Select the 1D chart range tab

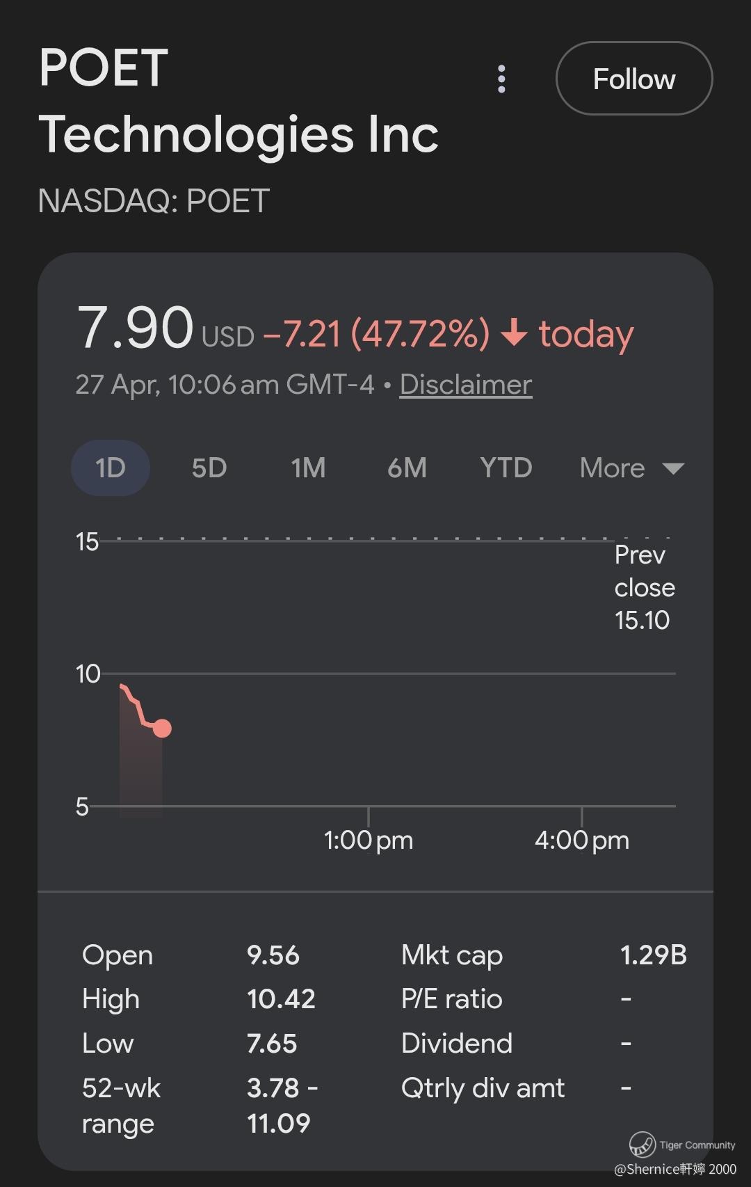pos(111,468)
